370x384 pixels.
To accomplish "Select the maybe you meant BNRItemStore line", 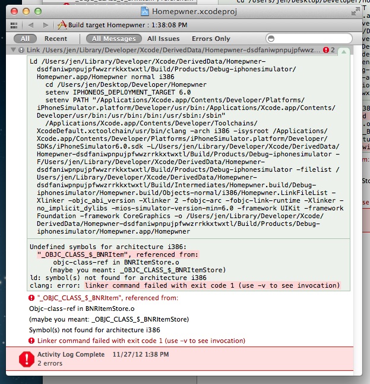I will pos(109,319).
